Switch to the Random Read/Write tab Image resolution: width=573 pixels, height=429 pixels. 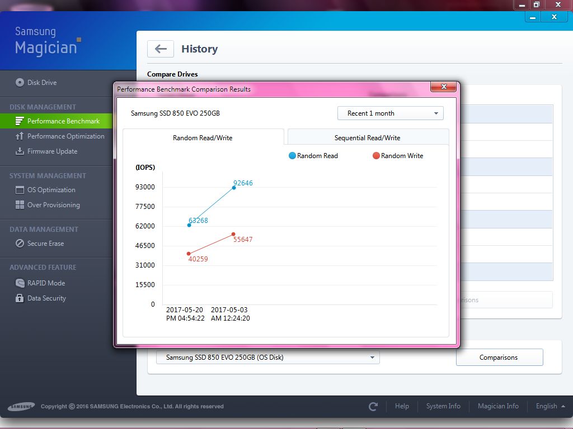pyautogui.click(x=203, y=137)
